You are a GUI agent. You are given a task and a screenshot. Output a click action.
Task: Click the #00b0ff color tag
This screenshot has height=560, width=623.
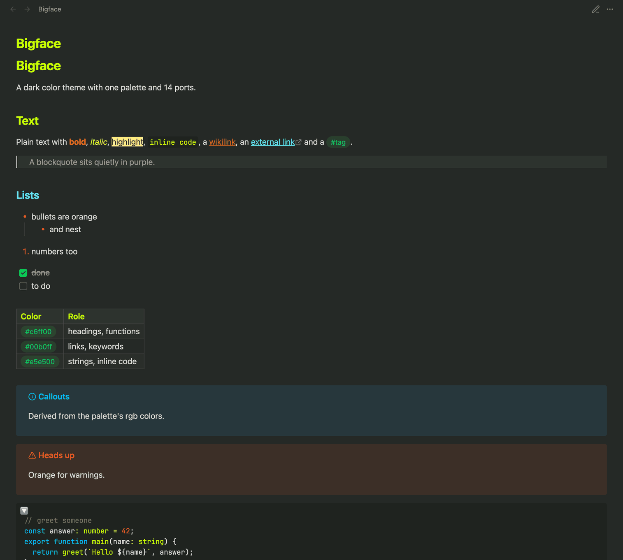[38, 347]
